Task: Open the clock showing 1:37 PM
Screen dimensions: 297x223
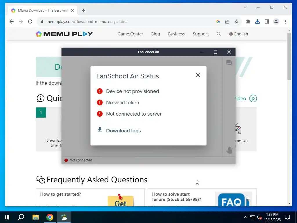Action: 272,217
